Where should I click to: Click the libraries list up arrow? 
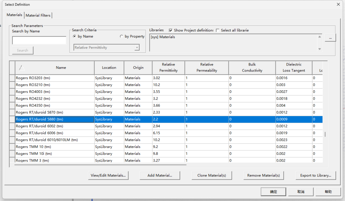coord(319,37)
